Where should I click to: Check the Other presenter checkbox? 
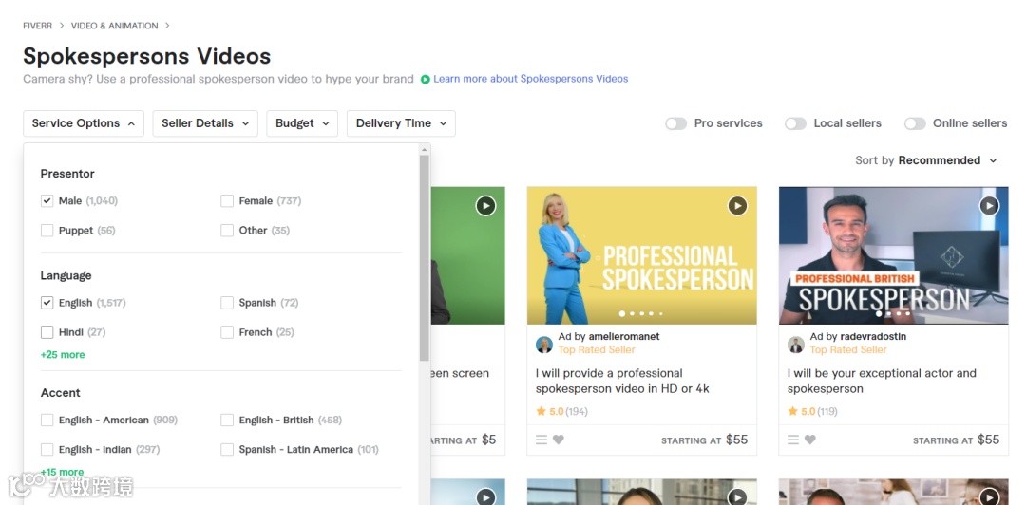pos(227,231)
